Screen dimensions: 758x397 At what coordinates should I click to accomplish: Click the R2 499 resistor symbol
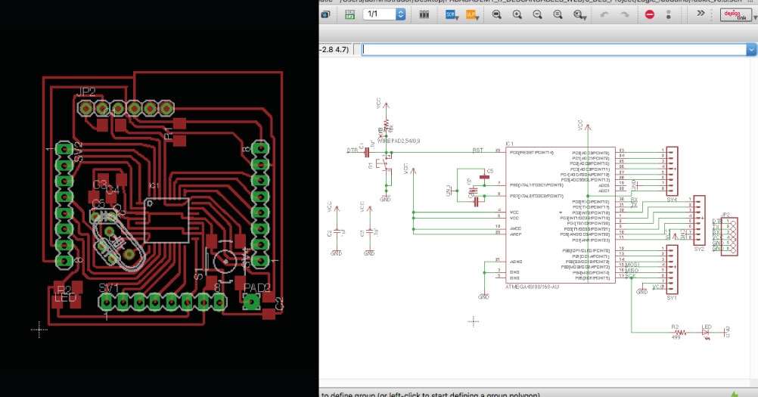point(680,332)
